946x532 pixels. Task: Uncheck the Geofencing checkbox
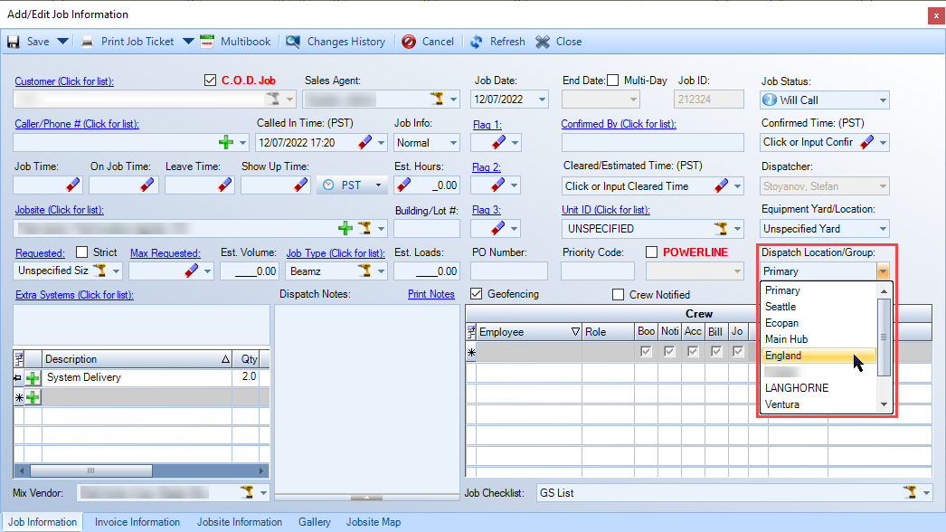coord(477,293)
